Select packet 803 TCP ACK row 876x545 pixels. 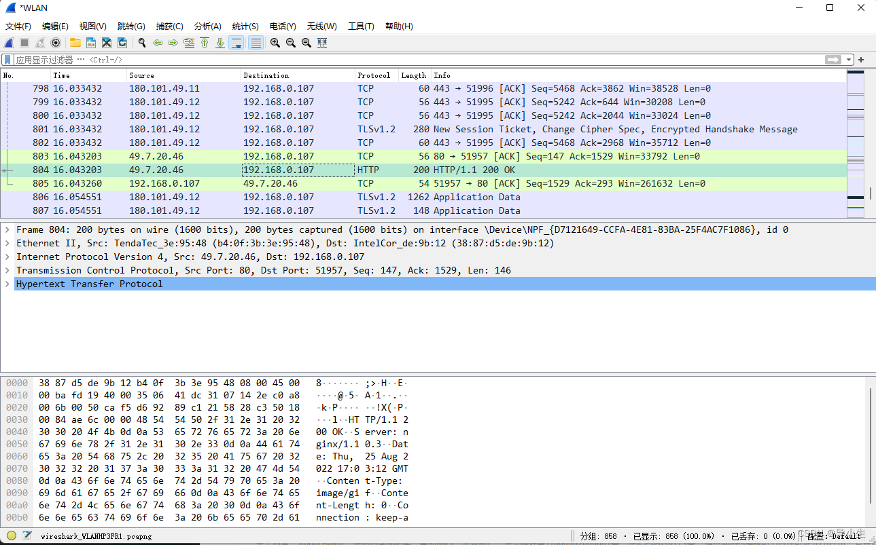tap(423, 156)
